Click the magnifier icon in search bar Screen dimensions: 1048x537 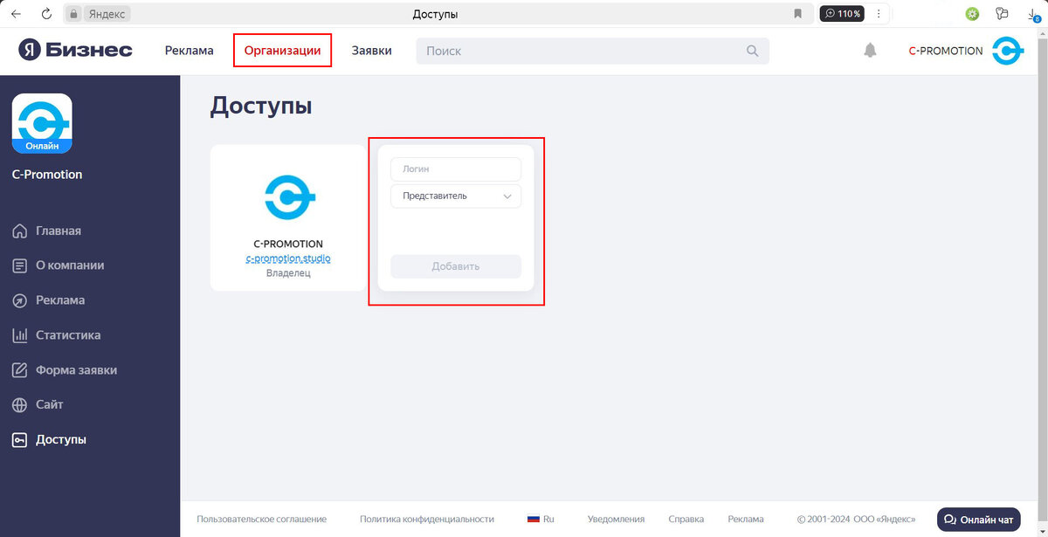(x=752, y=51)
